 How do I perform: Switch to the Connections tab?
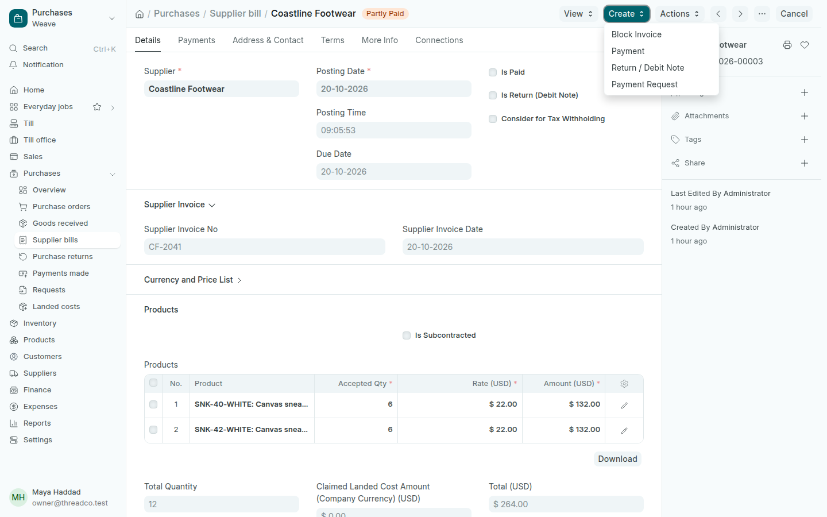(x=439, y=40)
